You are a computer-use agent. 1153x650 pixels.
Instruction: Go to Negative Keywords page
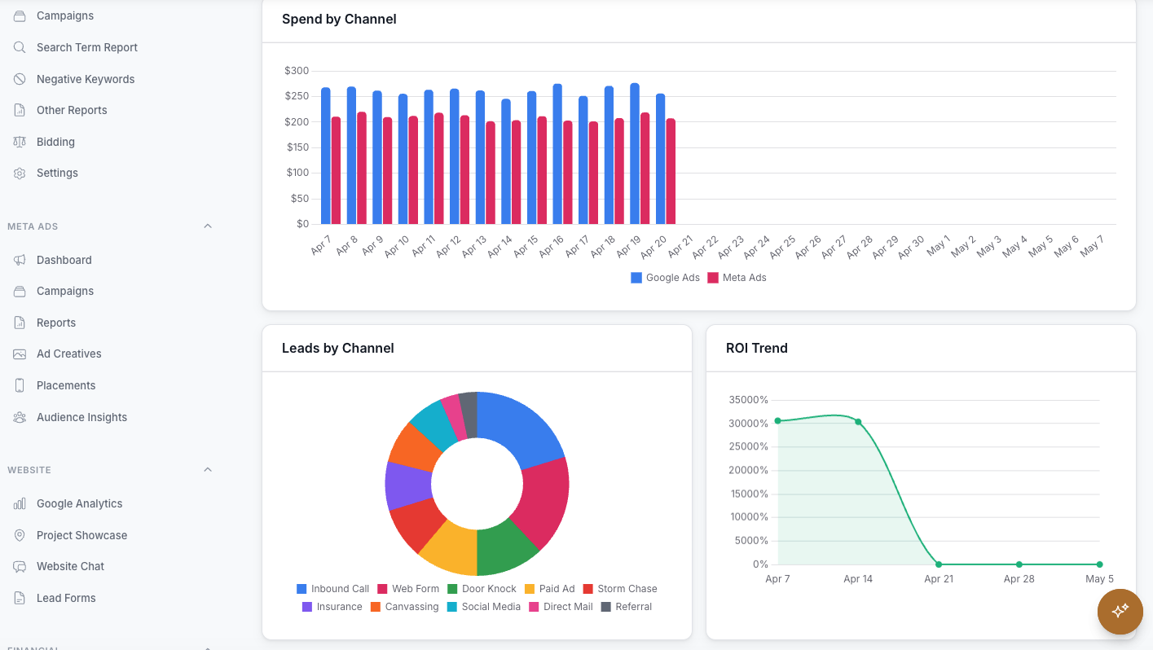(86, 79)
